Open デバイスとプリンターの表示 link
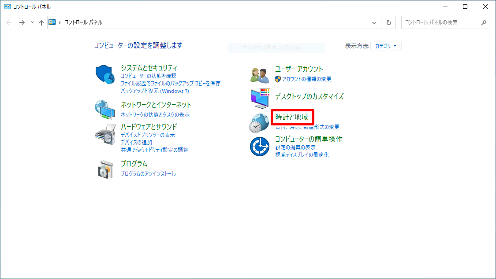The height and width of the screenshot is (279, 496). (148, 135)
